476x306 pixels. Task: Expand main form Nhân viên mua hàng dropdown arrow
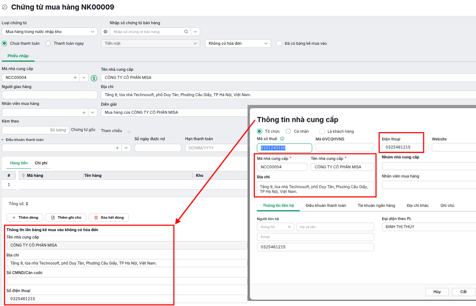click(x=93, y=112)
